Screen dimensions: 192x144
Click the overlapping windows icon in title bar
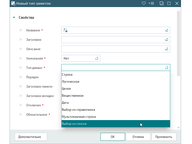click(162, 3)
